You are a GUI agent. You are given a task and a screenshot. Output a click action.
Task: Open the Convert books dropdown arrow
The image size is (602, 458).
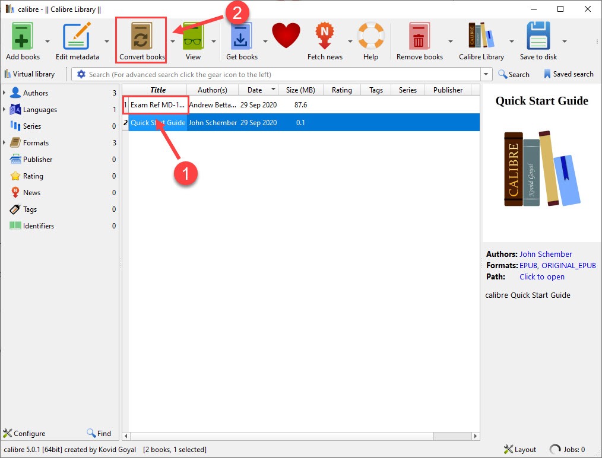[x=172, y=41]
